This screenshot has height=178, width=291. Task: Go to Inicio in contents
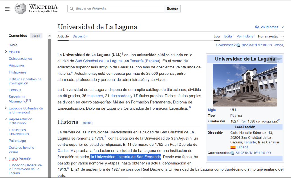point(13,45)
